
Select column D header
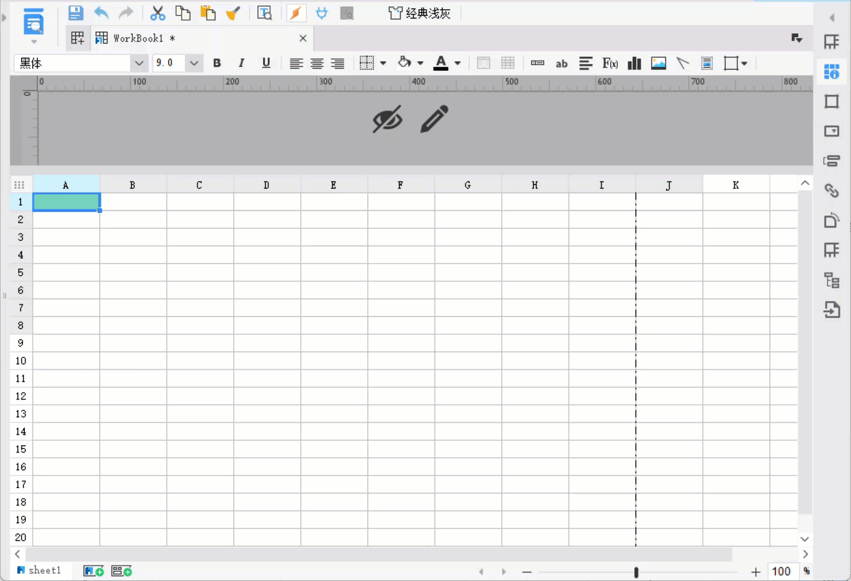point(267,185)
